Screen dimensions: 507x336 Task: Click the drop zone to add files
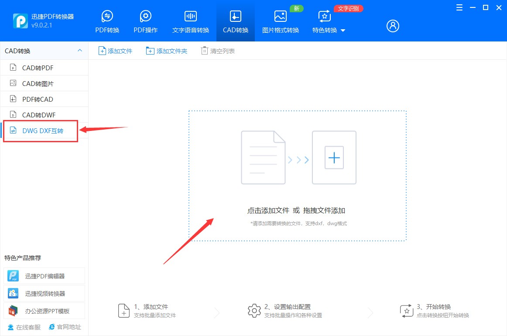tap(297, 175)
